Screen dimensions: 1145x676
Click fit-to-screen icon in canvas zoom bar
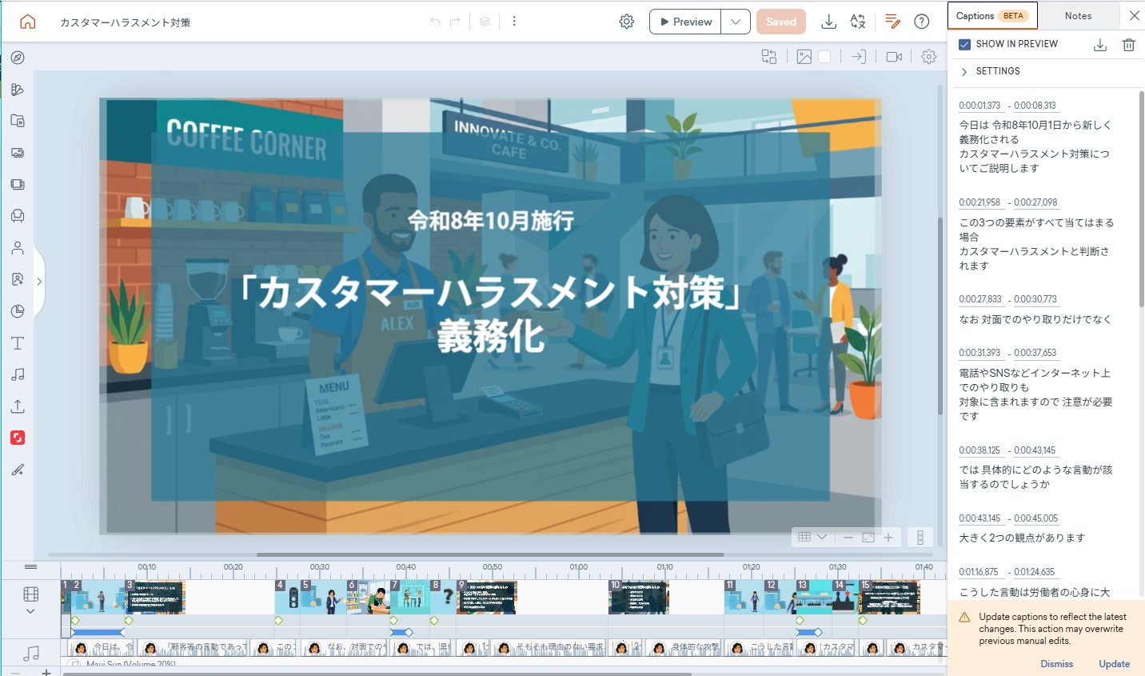point(868,538)
